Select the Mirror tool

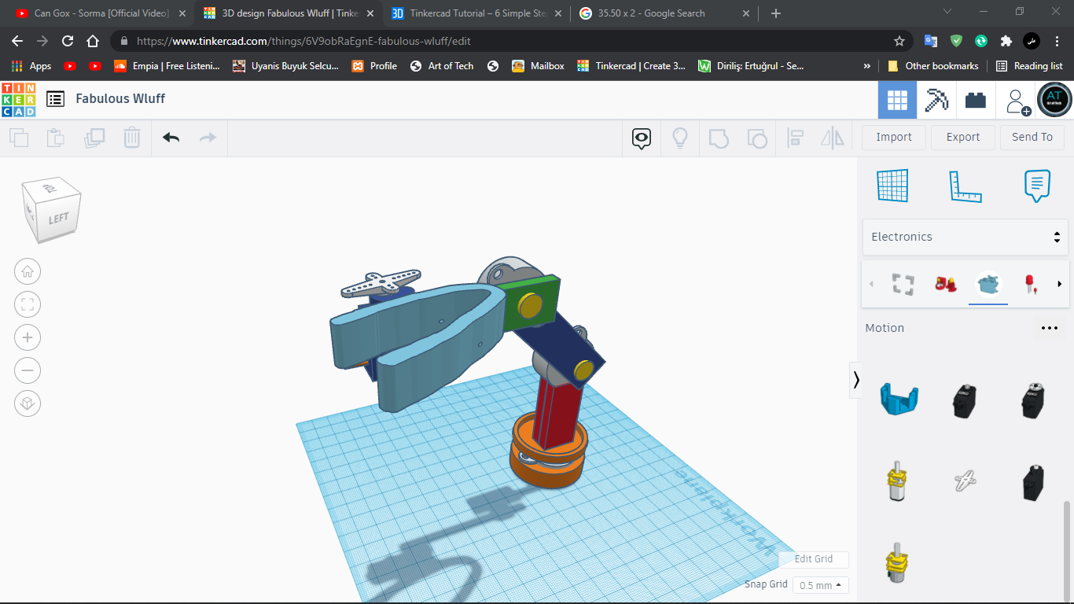(x=831, y=137)
